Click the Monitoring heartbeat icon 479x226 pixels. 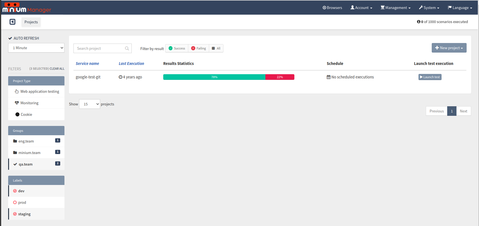click(x=17, y=103)
